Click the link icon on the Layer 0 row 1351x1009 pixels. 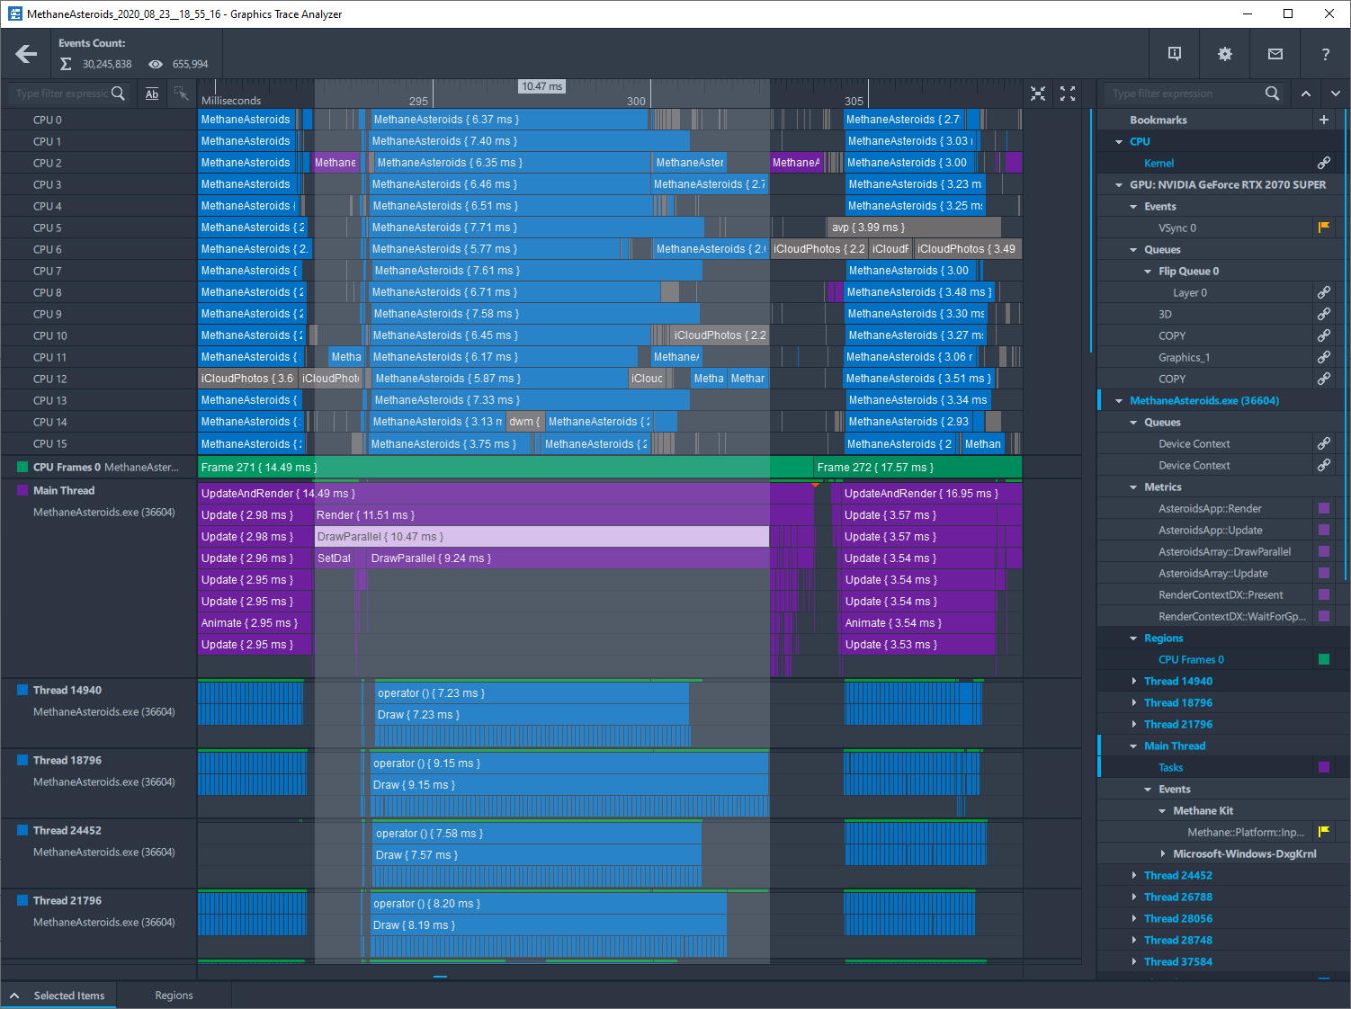coord(1324,292)
